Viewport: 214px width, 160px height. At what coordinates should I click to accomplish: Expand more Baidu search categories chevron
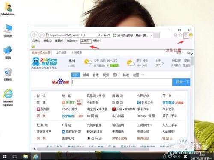point(143,75)
